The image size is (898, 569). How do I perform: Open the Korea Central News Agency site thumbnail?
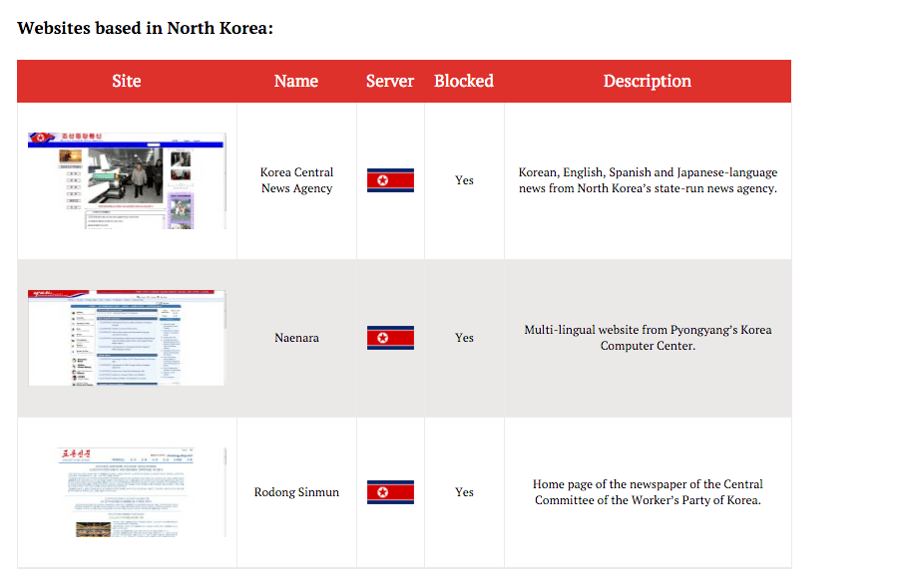click(x=127, y=180)
